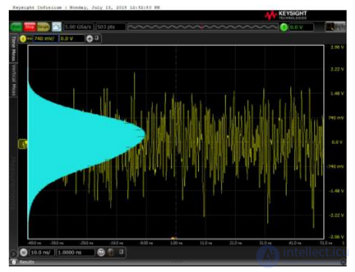The width and height of the screenshot is (355, 272).
Task: Click the Auto Scale icon
Action: click(56, 27)
